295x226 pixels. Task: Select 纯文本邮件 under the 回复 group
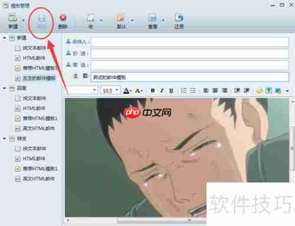coord(34,98)
